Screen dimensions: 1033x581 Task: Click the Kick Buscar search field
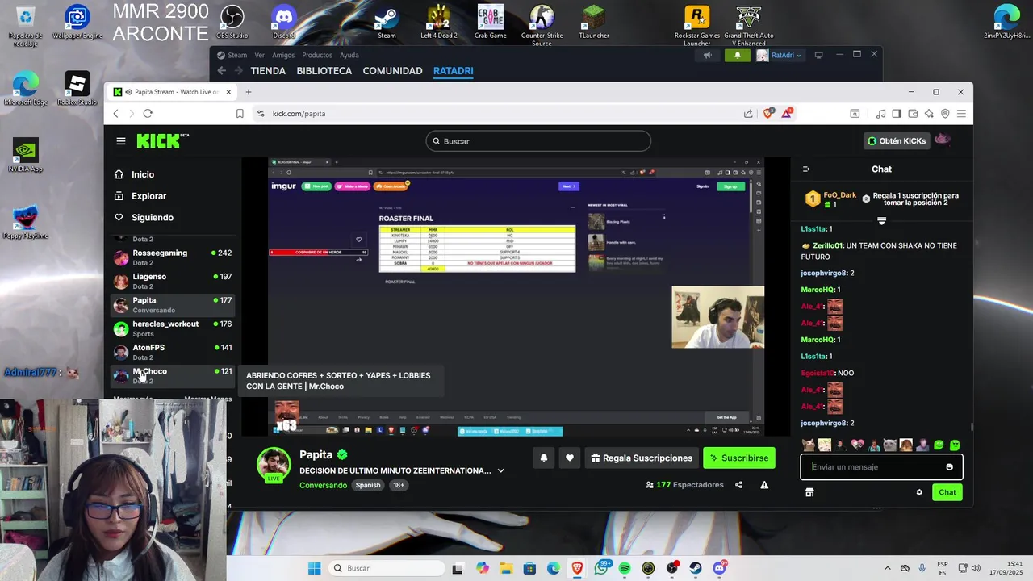(x=538, y=141)
